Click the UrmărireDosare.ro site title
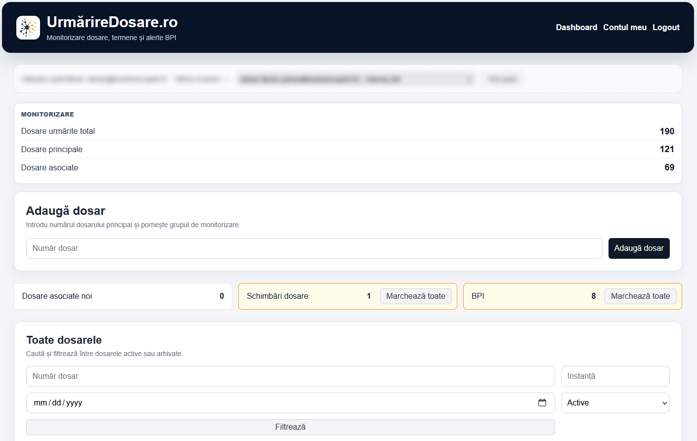This screenshot has height=441, width=697. point(112,22)
